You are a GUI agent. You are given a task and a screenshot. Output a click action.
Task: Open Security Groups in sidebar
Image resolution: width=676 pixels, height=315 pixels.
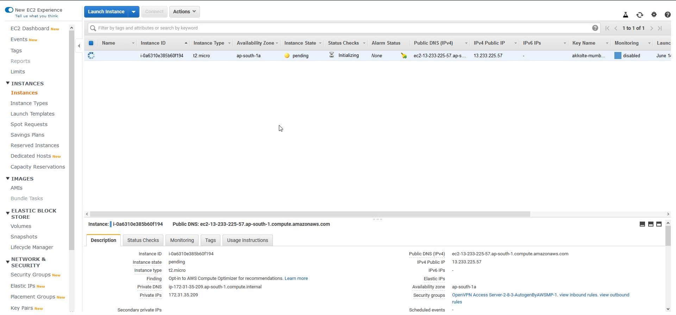click(31, 275)
